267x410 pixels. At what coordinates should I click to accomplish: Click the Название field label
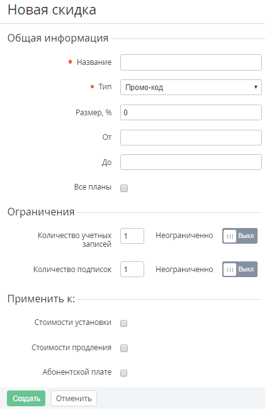click(94, 62)
